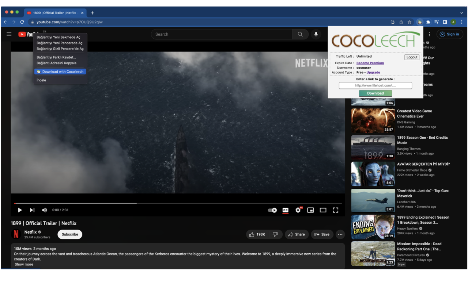Choose Bağlantı Adresini Kopyala from context menu
This screenshot has width=468, height=292.
click(56, 63)
